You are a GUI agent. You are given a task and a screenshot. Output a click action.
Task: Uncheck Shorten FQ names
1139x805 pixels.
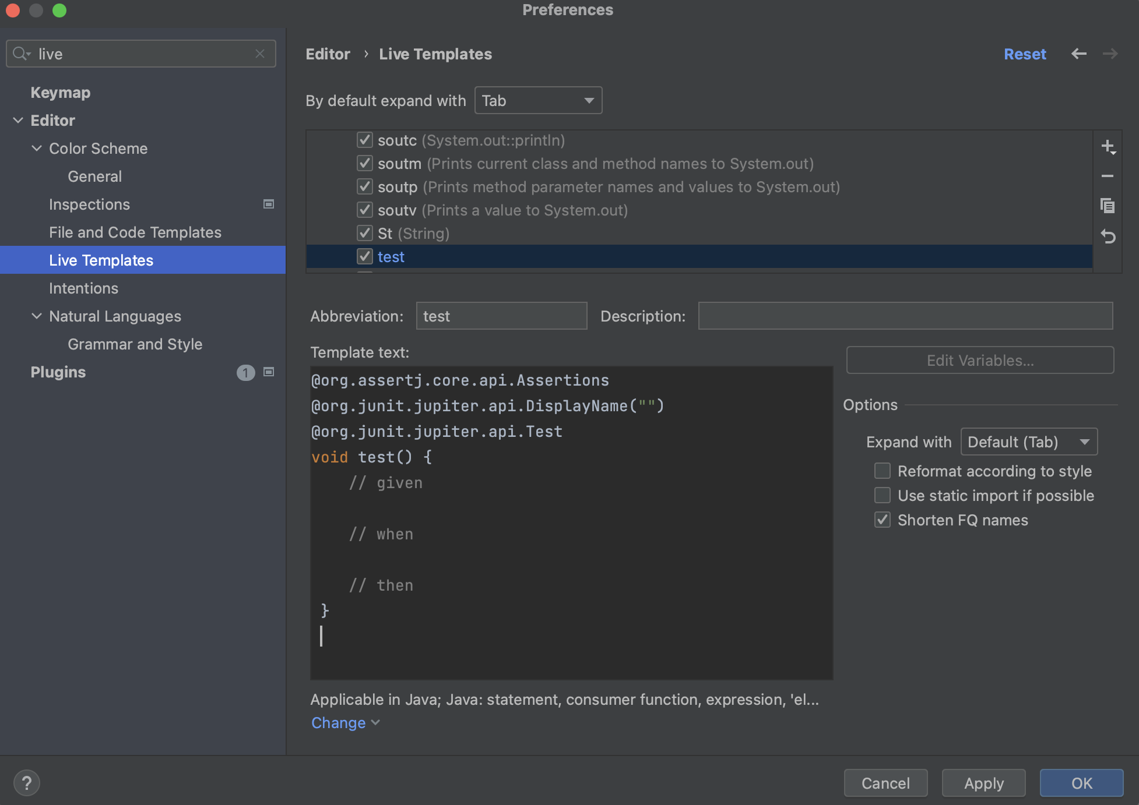pos(883,520)
